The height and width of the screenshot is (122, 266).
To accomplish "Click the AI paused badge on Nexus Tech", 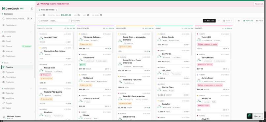I will click(45, 75).
